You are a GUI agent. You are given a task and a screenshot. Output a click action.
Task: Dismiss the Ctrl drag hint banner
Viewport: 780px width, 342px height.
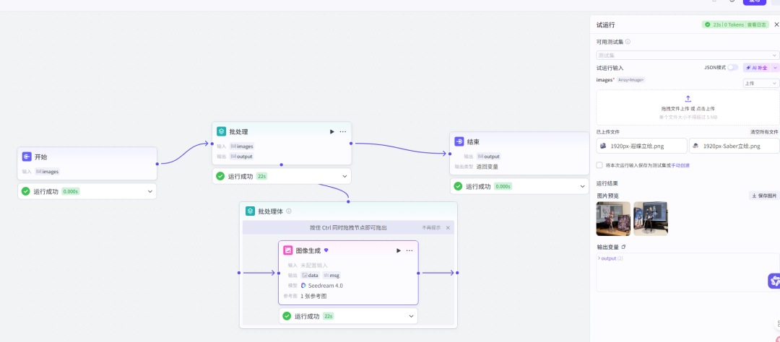tap(448, 227)
